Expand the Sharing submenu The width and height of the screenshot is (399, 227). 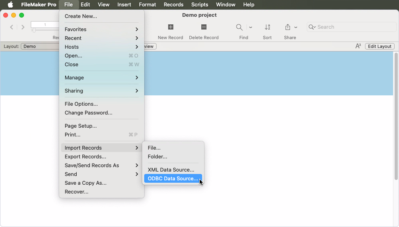pos(101,91)
